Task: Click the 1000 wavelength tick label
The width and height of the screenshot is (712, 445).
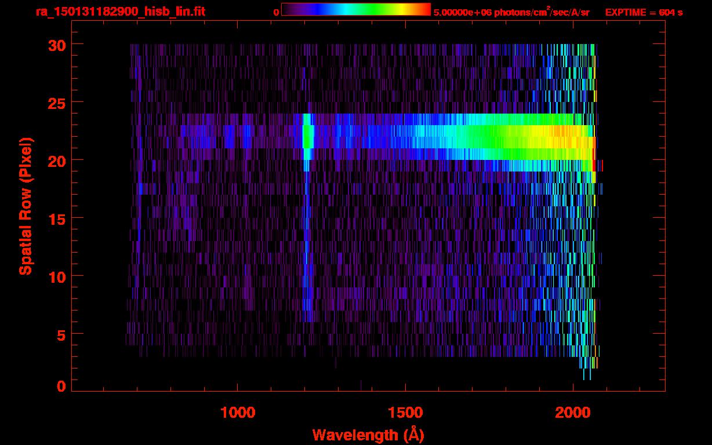Action: pos(238,412)
